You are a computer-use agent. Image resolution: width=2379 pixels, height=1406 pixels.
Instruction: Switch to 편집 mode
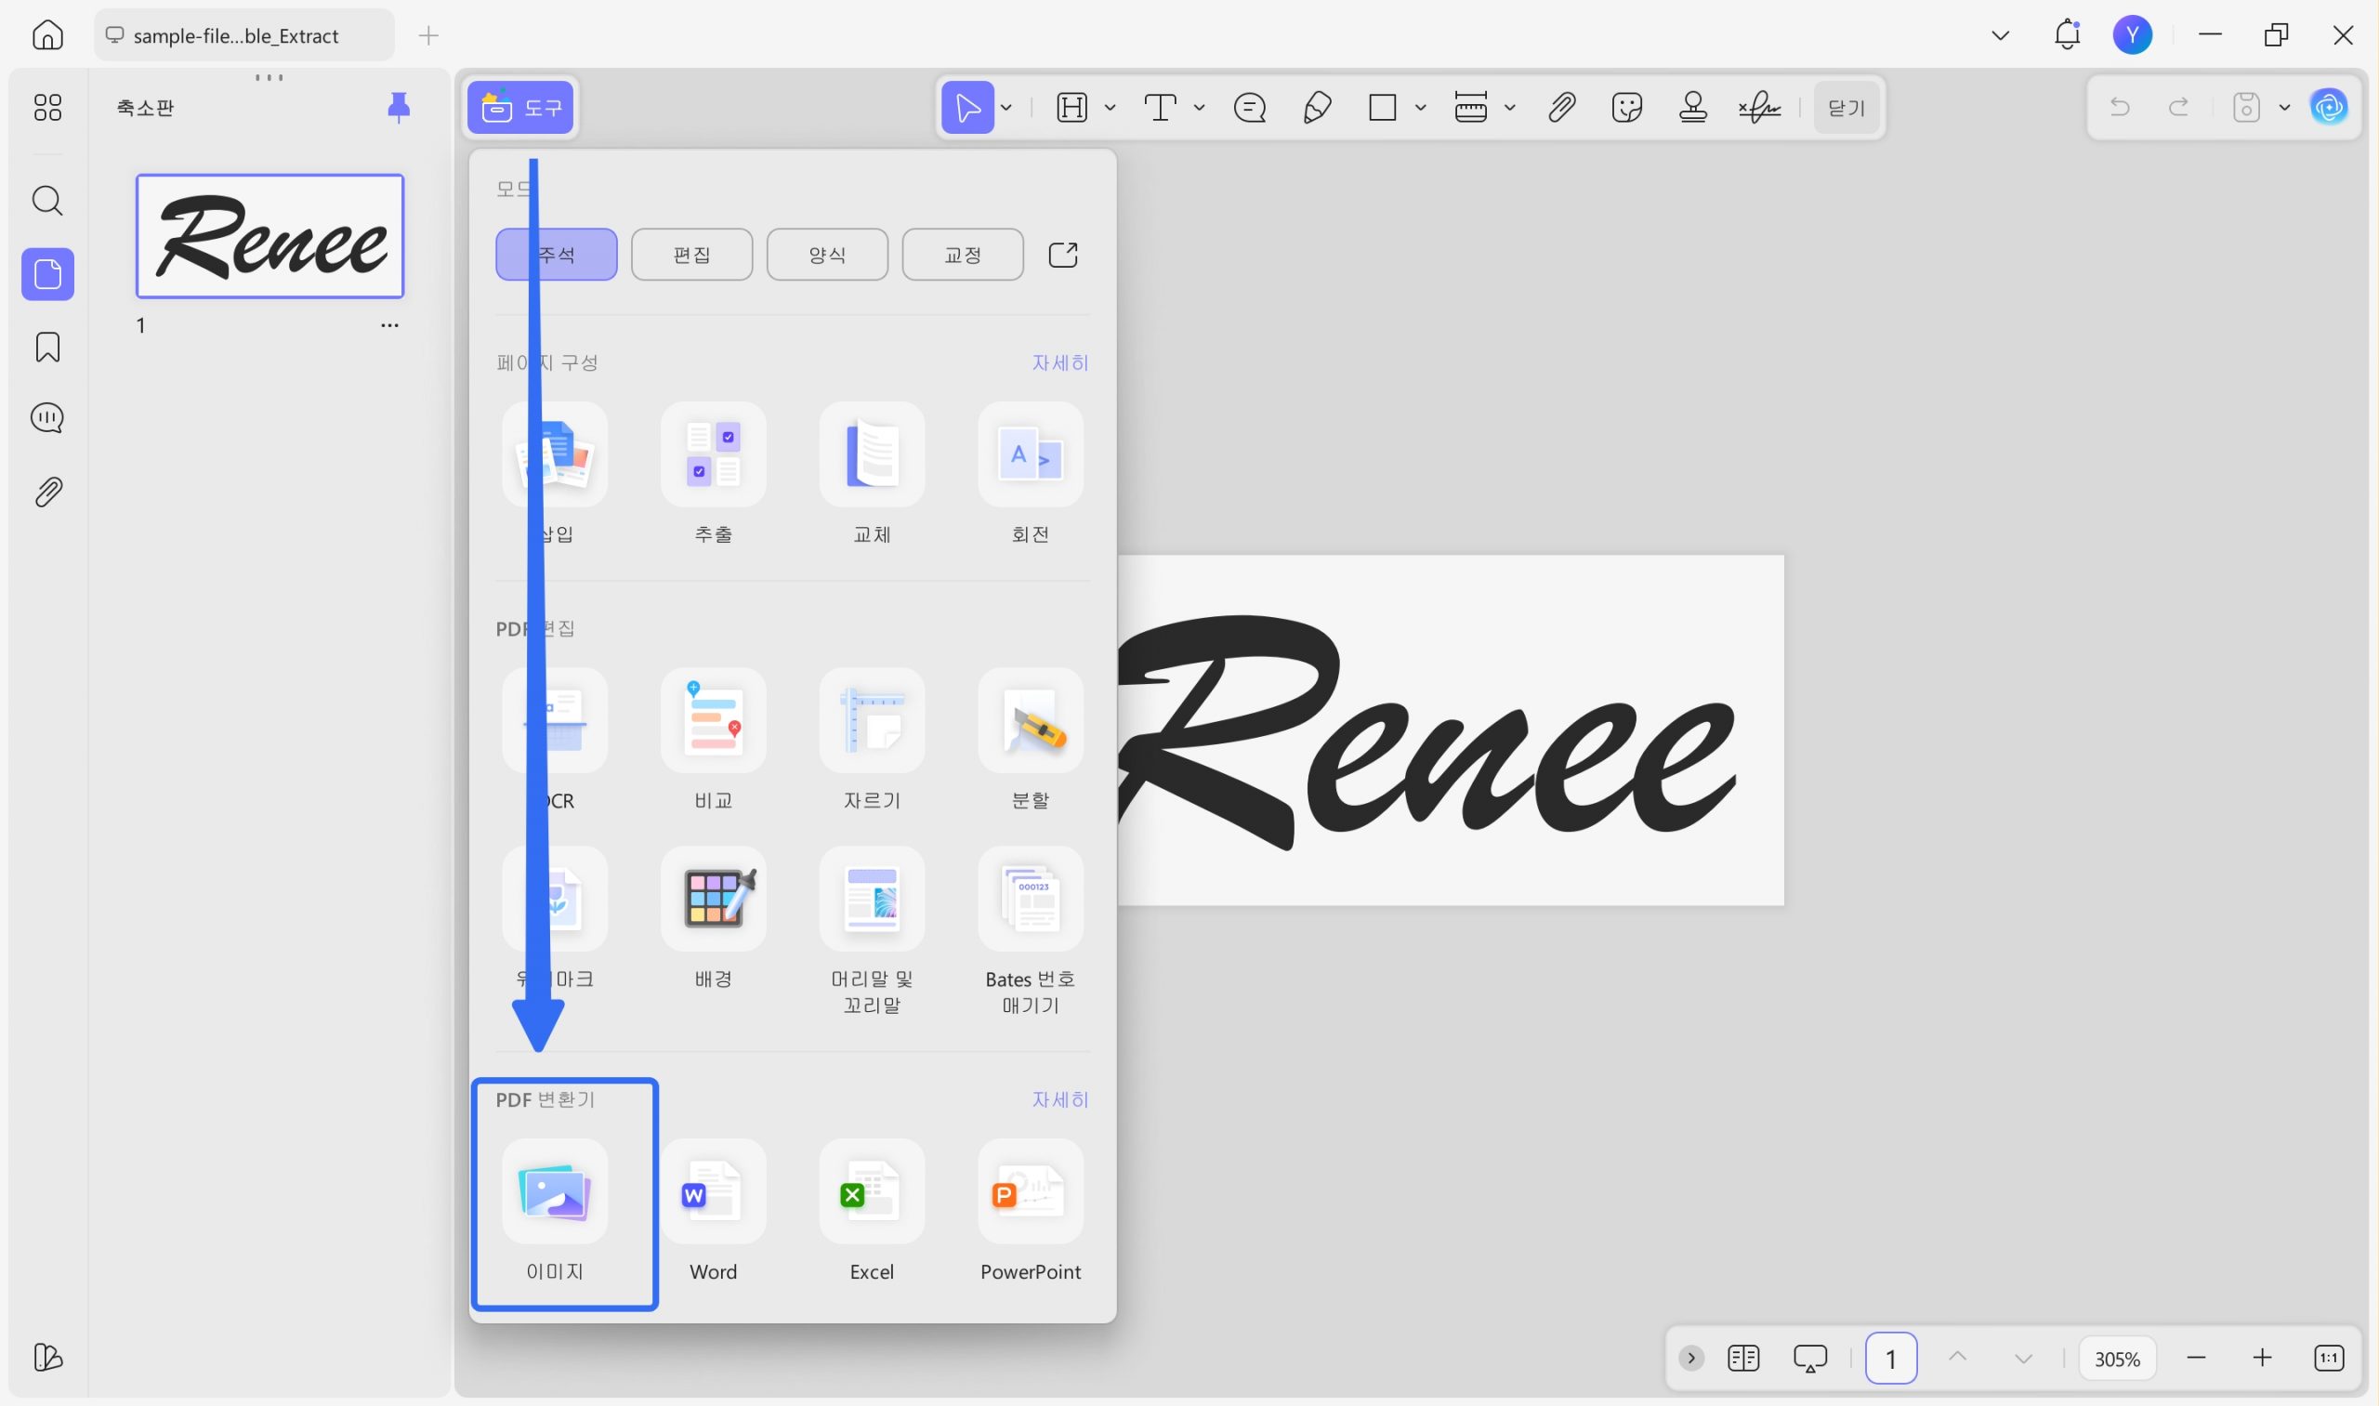(691, 254)
